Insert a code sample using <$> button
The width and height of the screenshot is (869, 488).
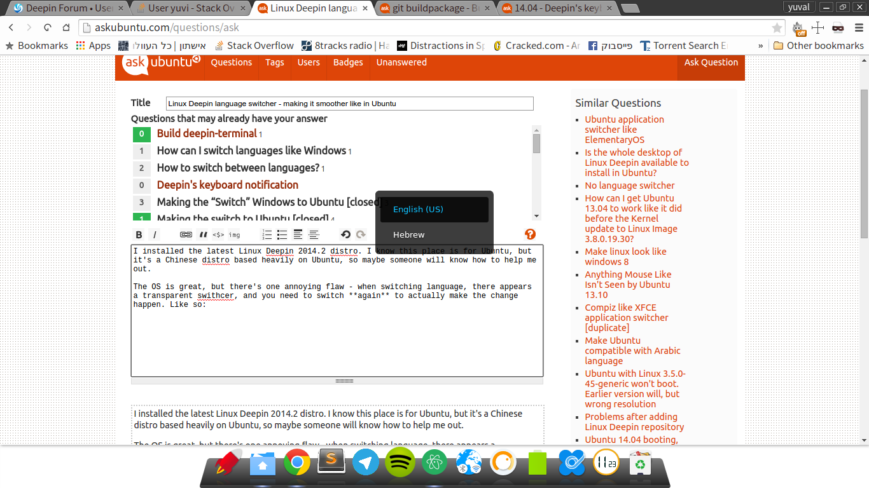pyautogui.click(x=218, y=234)
